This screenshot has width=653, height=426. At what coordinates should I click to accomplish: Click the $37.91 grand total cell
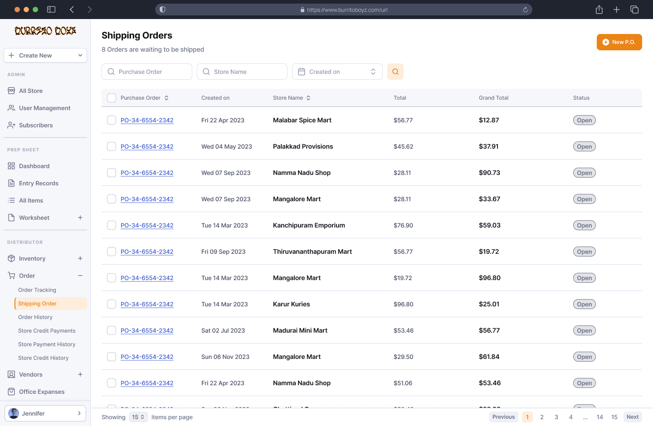pyautogui.click(x=489, y=146)
